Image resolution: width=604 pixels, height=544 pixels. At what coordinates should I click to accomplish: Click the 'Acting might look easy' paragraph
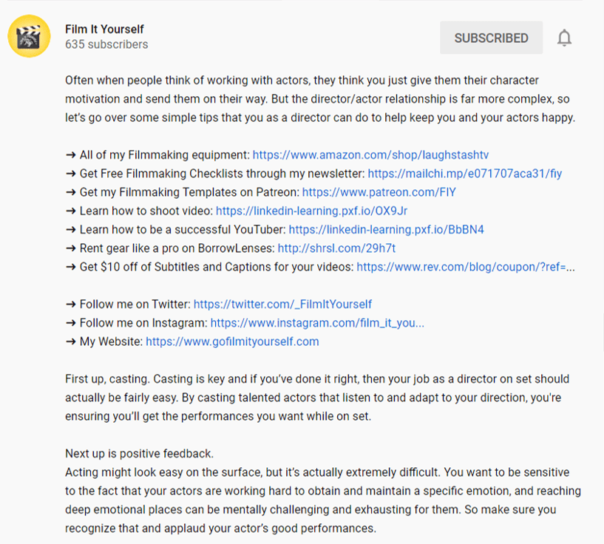(323, 500)
